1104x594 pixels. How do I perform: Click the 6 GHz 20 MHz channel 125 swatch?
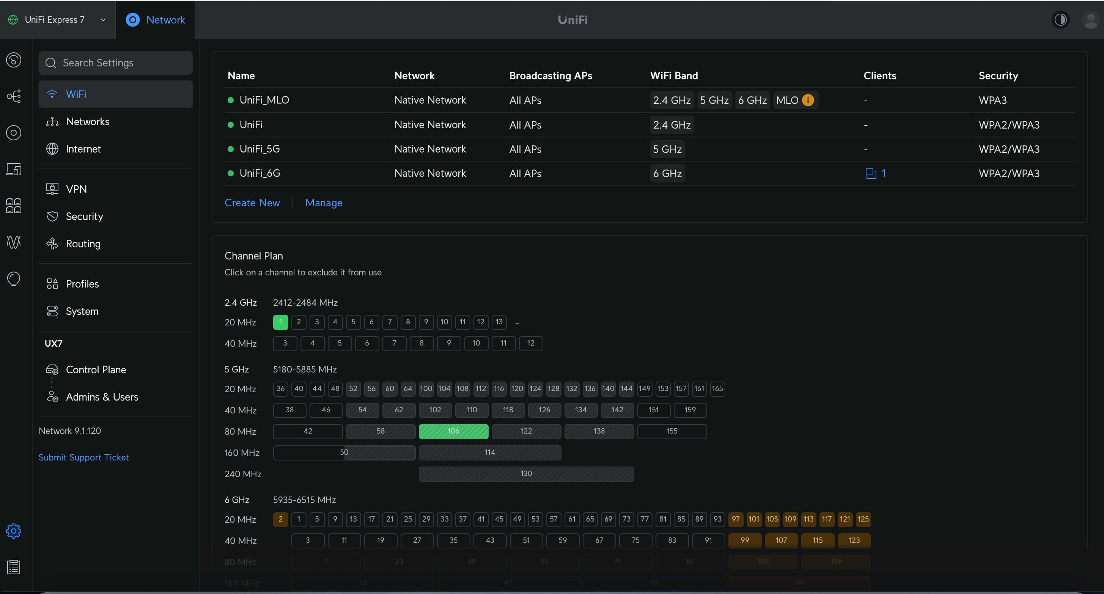[x=863, y=519]
